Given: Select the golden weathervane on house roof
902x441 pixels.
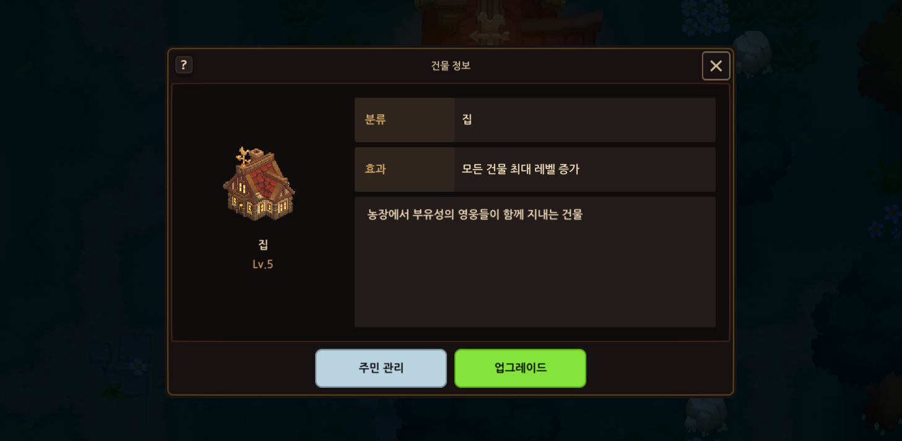Looking at the screenshot, I should (x=245, y=156).
